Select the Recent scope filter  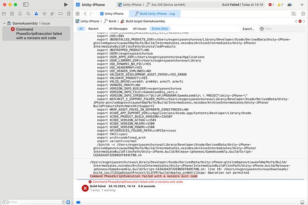point(93,29)
